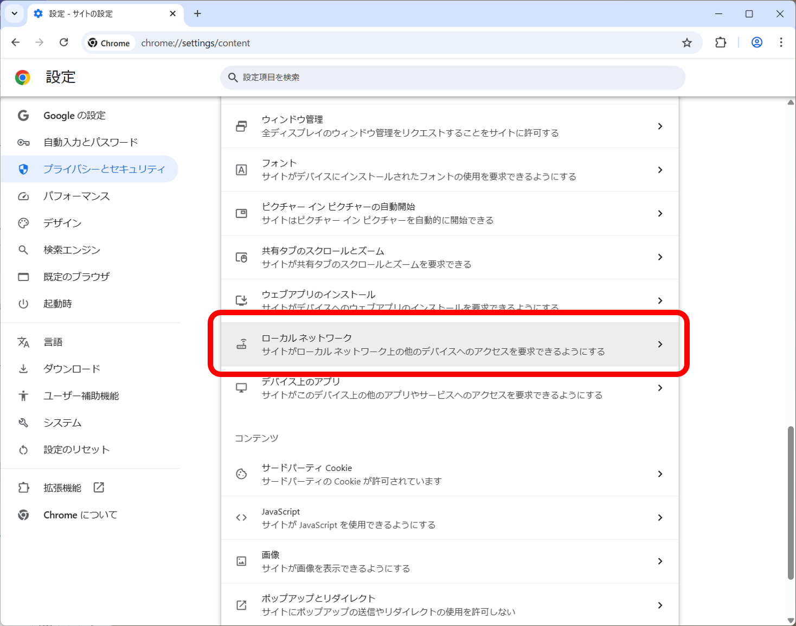
Task: Open システム settings
Action: point(89,423)
